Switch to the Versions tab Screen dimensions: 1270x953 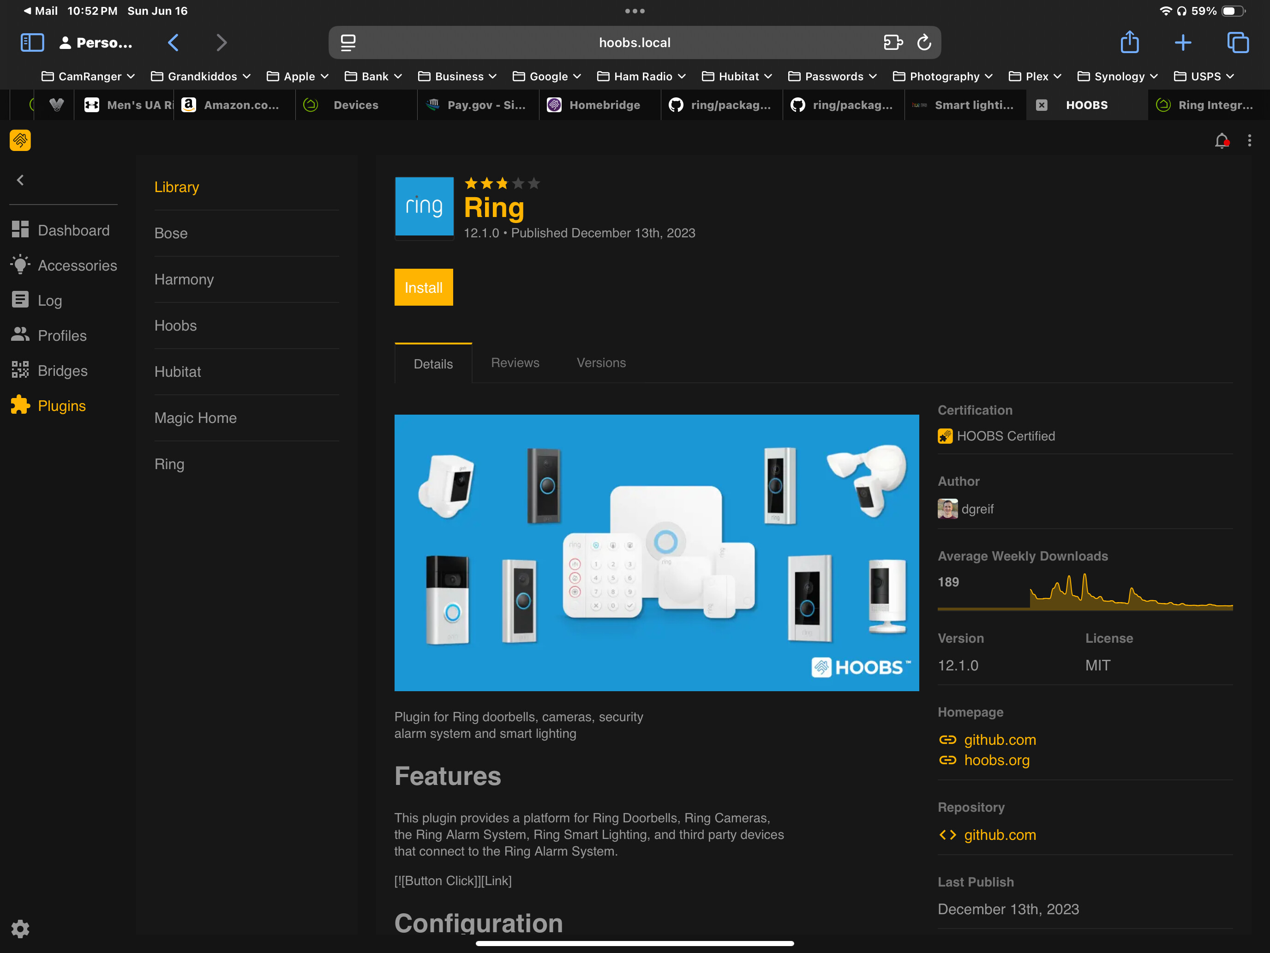coord(600,362)
